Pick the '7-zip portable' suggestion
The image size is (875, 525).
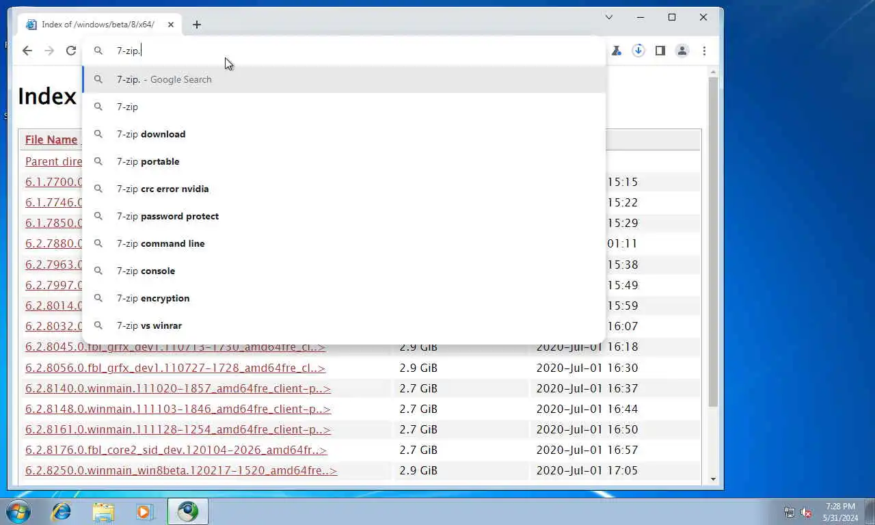click(344, 161)
